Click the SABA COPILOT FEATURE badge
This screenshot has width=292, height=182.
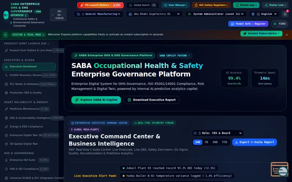pyautogui.click(x=174, y=56)
